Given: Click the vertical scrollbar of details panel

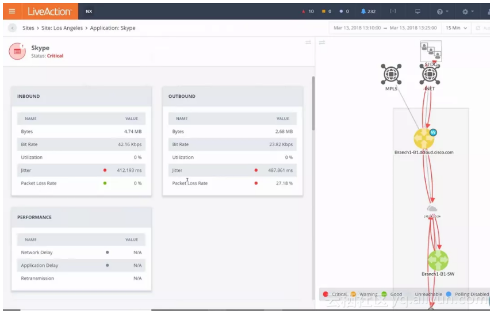Looking at the screenshot, I should pyautogui.click(x=313, y=104).
